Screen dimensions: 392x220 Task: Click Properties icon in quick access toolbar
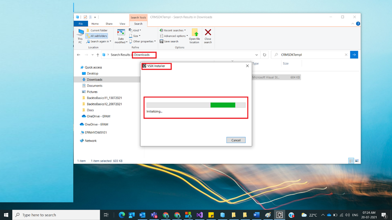click(85, 17)
